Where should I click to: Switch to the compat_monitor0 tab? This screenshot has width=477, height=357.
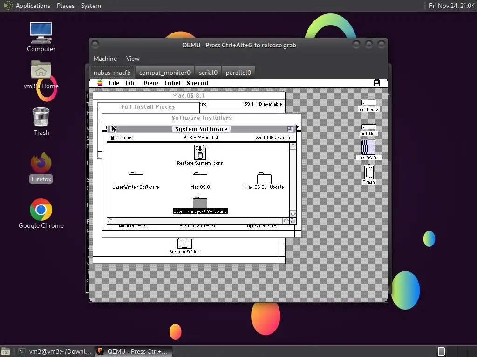[x=164, y=73]
